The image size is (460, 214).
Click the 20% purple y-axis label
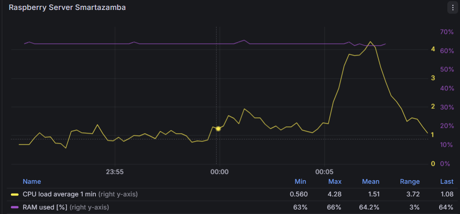(x=446, y=126)
